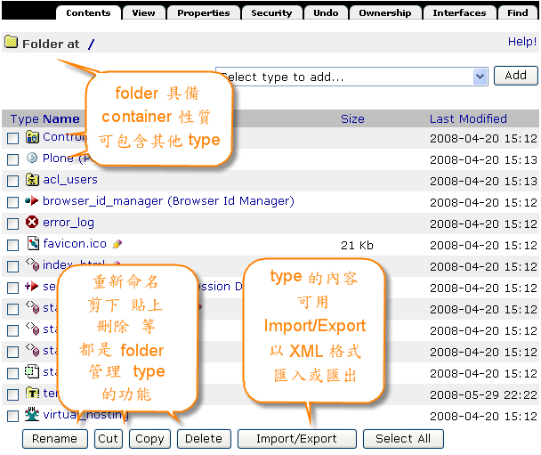Tick the checkbox for Plone row

13,160
